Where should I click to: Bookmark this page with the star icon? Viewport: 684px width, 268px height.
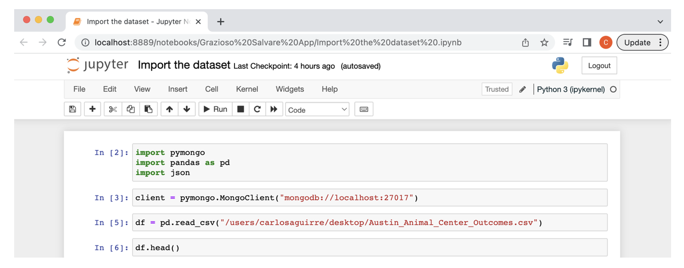pyautogui.click(x=544, y=42)
